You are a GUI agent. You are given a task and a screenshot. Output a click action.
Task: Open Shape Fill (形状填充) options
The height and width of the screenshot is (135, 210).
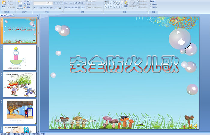coord(142,1)
